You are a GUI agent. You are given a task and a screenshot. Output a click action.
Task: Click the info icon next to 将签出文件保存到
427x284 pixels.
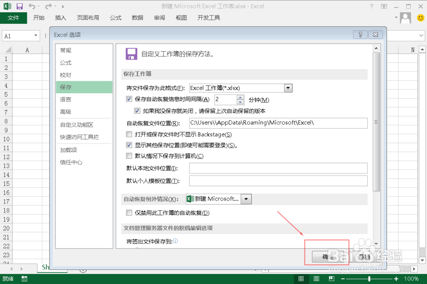coord(175,241)
